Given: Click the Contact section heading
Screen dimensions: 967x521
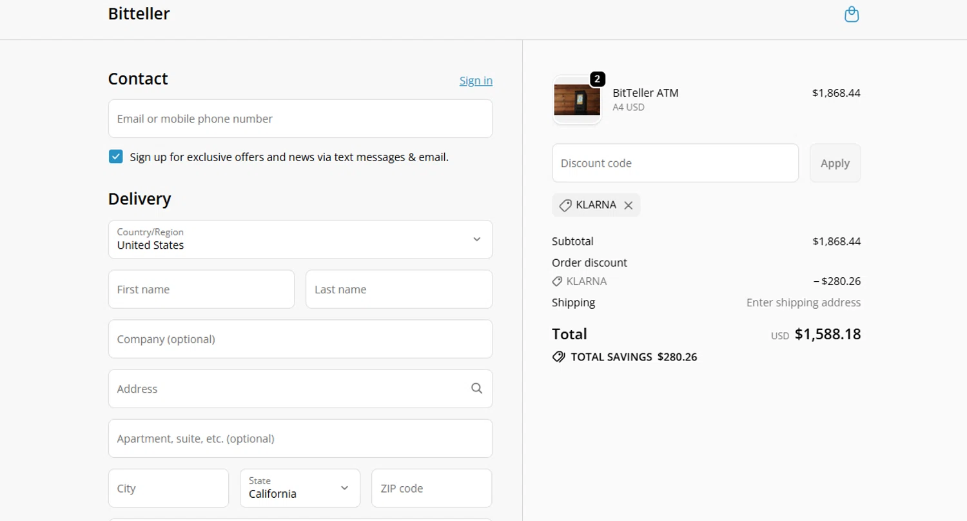Looking at the screenshot, I should click(138, 79).
